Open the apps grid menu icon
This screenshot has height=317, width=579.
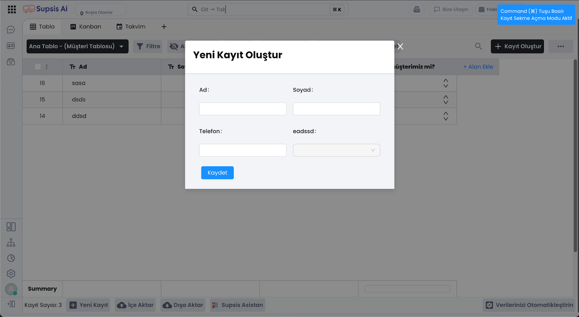point(12,9)
